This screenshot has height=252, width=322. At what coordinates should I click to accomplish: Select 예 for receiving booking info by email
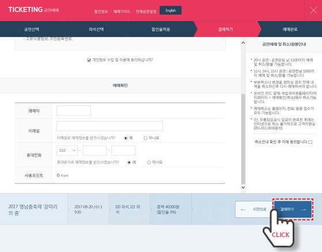(x=126, y=138)
